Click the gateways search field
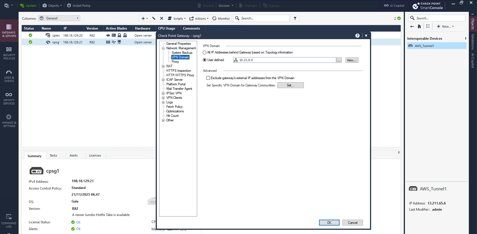The width and height of the screenshot is (477, 234). point(264,18)
